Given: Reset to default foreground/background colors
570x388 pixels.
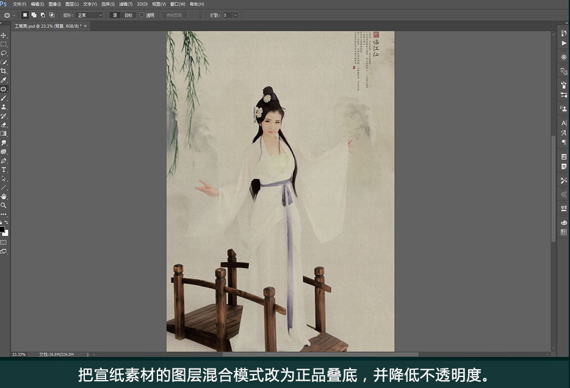Looking at the screenshot, I should (1, 222).
